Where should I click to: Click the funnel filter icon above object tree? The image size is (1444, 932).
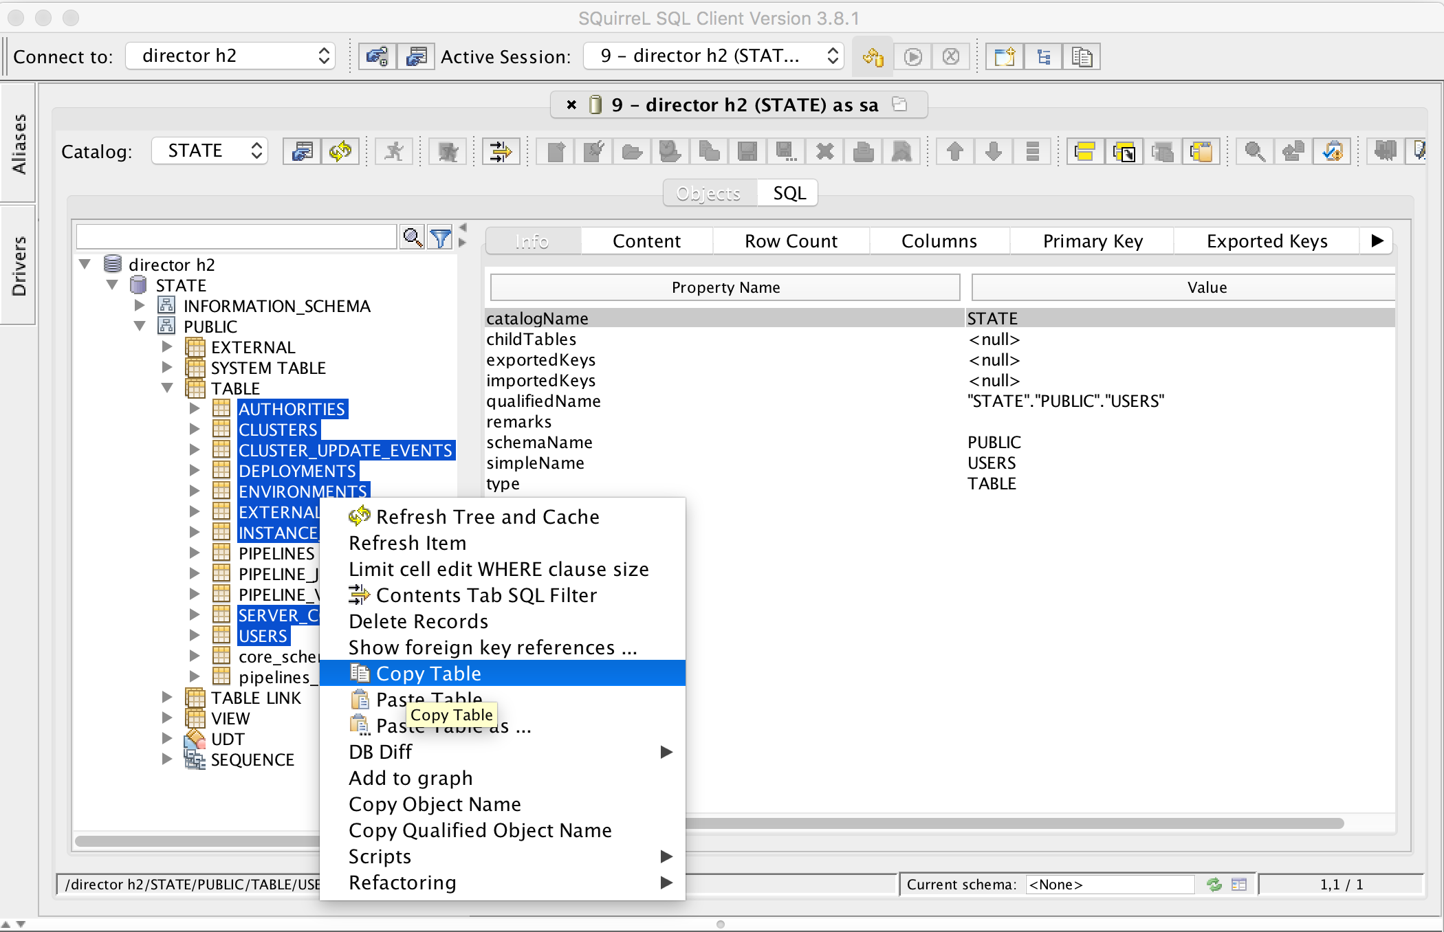point(440,238)
